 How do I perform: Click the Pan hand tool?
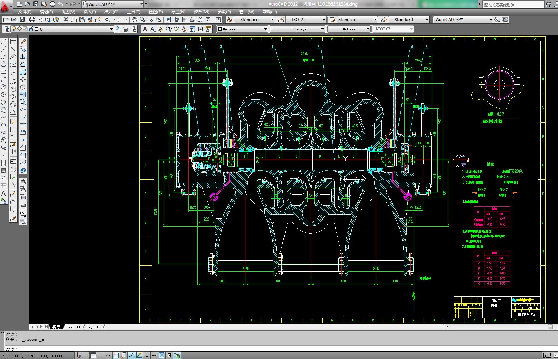click(134, 20)
